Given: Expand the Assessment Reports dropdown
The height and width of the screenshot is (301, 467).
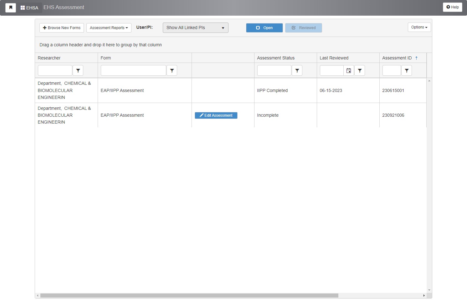Looking at the screenshot, I should point(109,28).
